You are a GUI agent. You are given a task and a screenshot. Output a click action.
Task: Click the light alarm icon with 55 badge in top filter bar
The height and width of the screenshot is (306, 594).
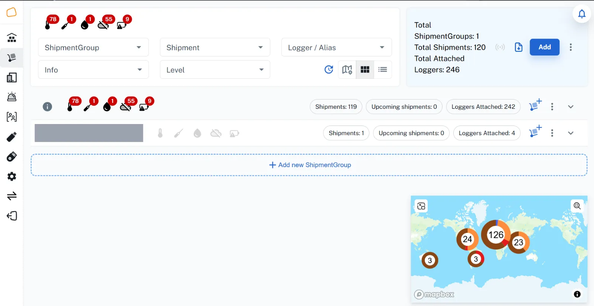(x=105, y=22)
